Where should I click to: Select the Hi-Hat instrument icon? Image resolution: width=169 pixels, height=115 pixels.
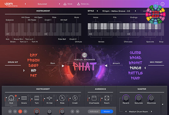tap(49, 98)
